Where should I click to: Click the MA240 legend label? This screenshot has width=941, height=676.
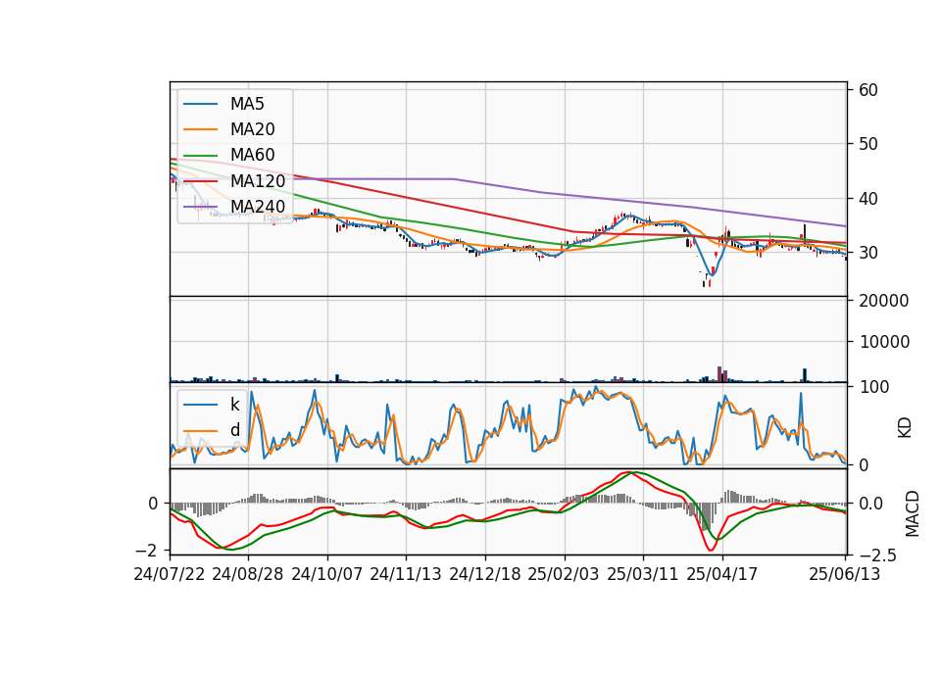point(258,207)
